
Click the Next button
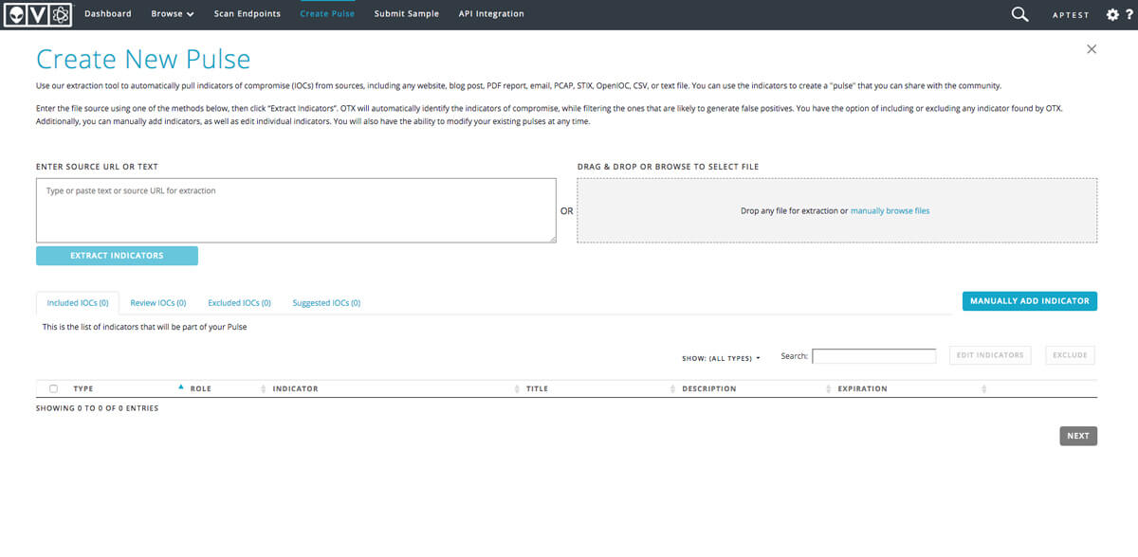pyautogui.click(x=1078, y=436)
